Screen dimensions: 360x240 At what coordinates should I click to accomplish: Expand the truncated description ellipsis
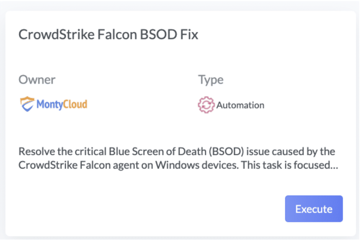333,165
